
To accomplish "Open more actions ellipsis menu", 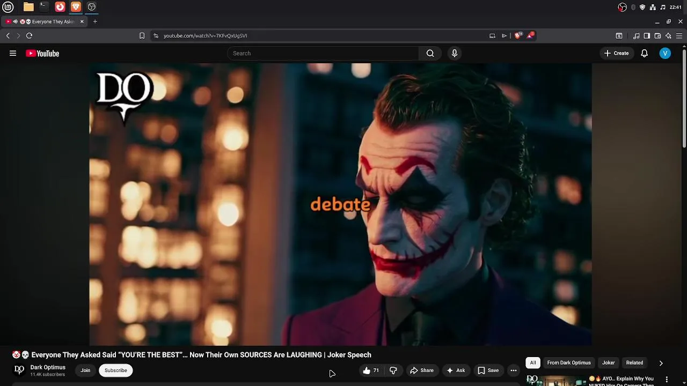I will click(514, 370).
